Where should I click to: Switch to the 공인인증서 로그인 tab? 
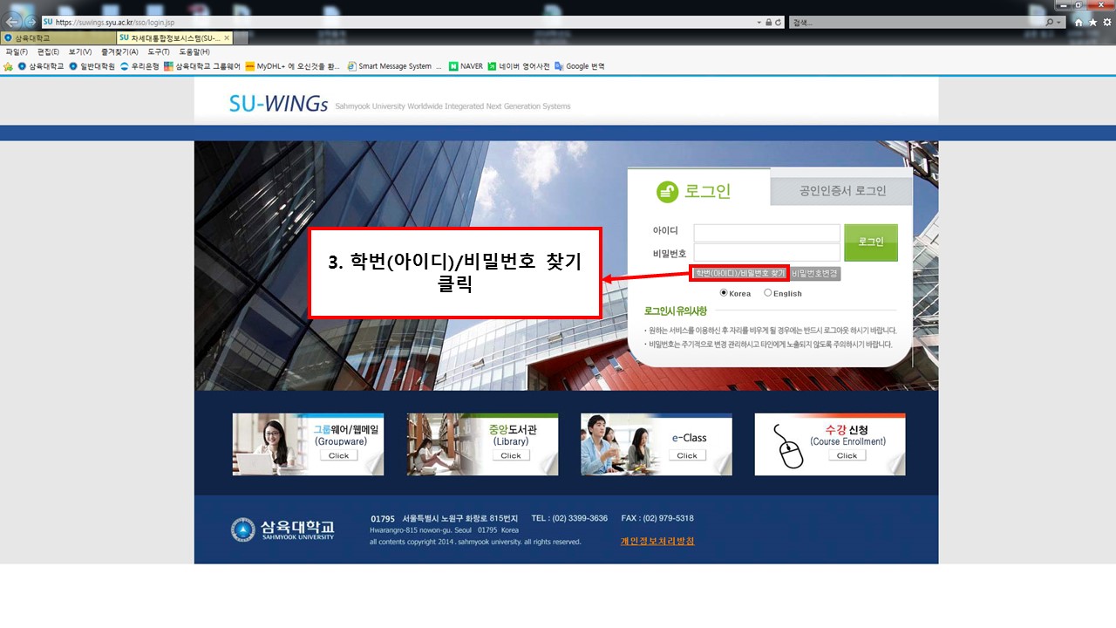[x=842, y=191]
